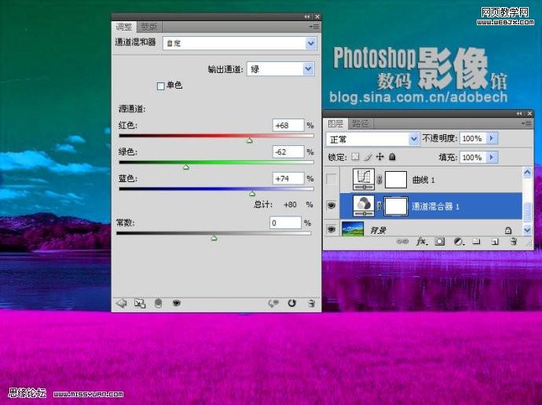This screenshot has width=542, height=405.
Task: Lock transparent pixels icon
Action: pos(355,157)
